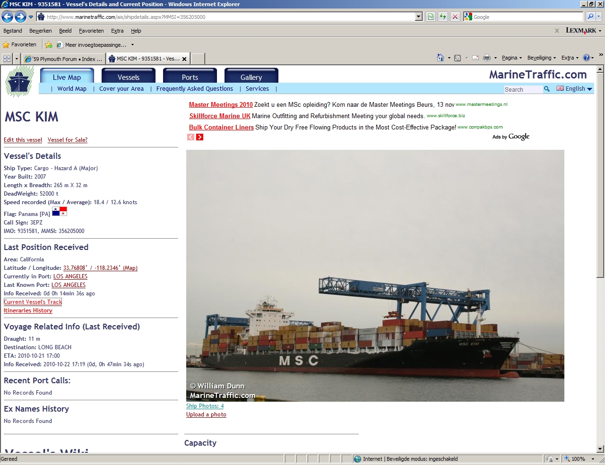The height and width of the screenshot is (465, 605).
Task: Click the Quick Tabs grid icon
Action: [7, 59]
